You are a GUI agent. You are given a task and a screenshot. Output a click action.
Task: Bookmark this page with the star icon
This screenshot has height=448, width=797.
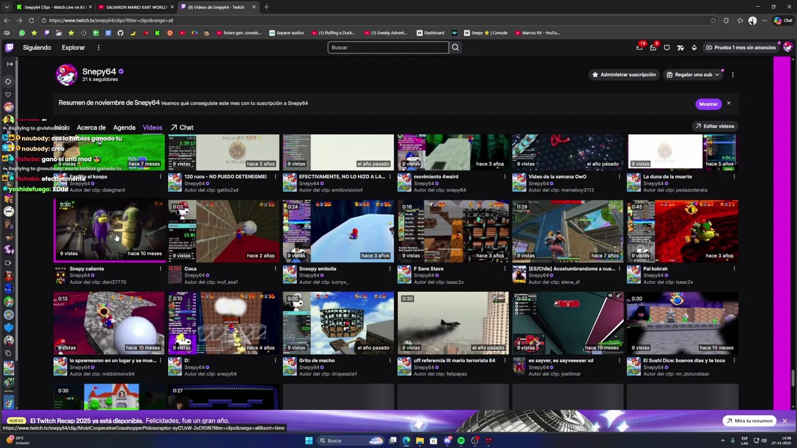pyautogui.click(x=714, y=21)
